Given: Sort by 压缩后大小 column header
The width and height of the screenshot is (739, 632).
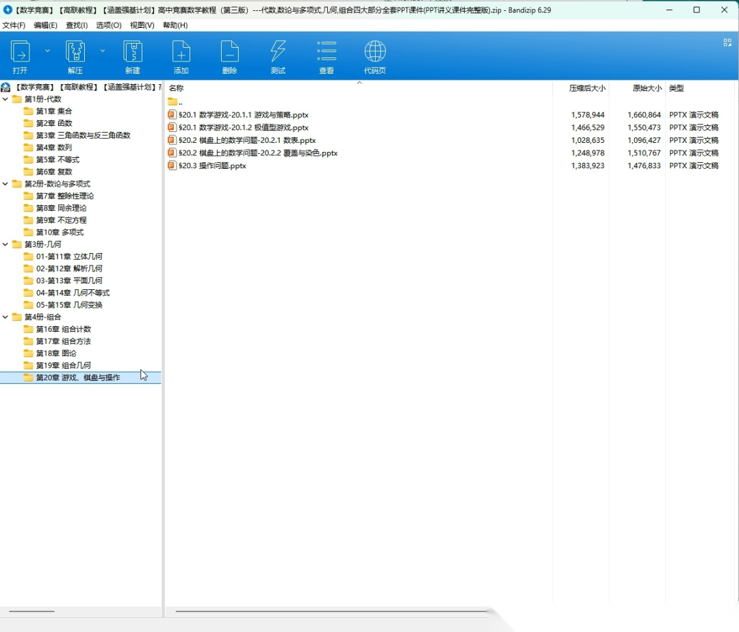Looking at the screenshot, I should pyautogui.click(x=587, y=88).
